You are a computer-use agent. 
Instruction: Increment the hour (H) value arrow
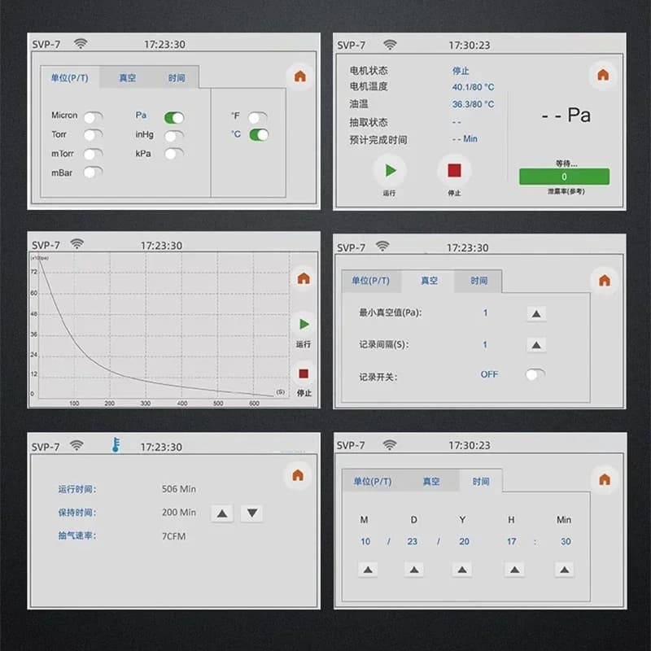click(x=514, y=570)
